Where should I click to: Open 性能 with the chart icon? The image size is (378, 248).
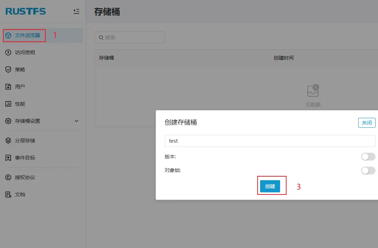coord(8,104)
